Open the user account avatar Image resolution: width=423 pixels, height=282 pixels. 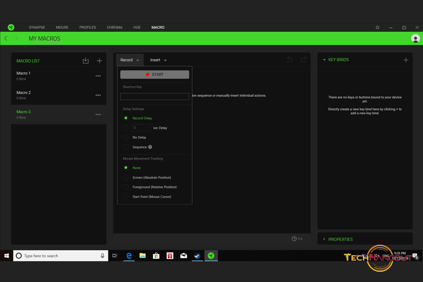tap(415, 39)
